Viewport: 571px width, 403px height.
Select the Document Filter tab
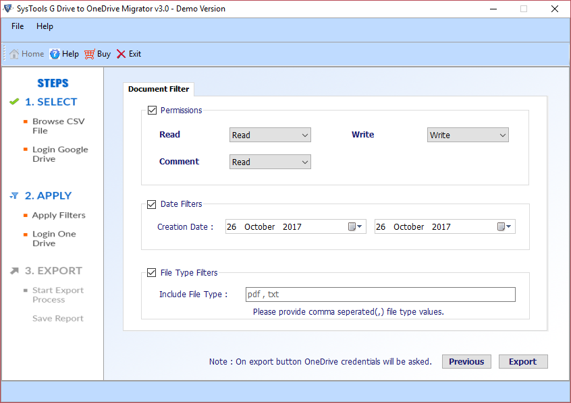(x=159, y=89)
